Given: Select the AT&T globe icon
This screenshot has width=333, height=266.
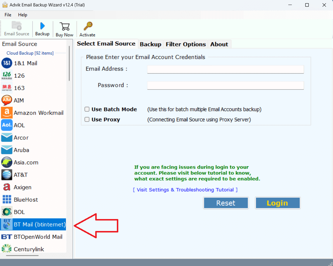Looking at the screenshot, I should 7,175.
